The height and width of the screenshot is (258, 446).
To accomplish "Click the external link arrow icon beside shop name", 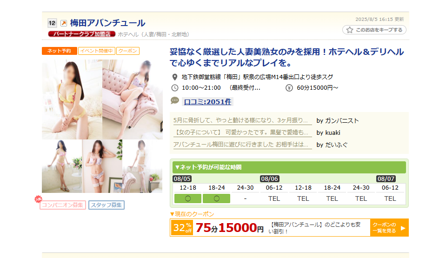I will coord(64,23).
